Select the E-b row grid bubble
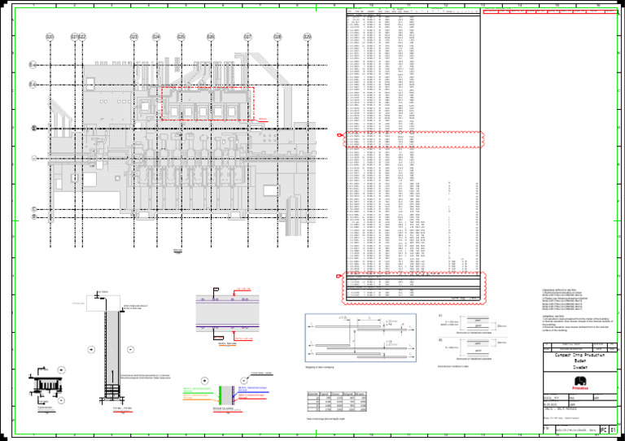 (33, 85)
